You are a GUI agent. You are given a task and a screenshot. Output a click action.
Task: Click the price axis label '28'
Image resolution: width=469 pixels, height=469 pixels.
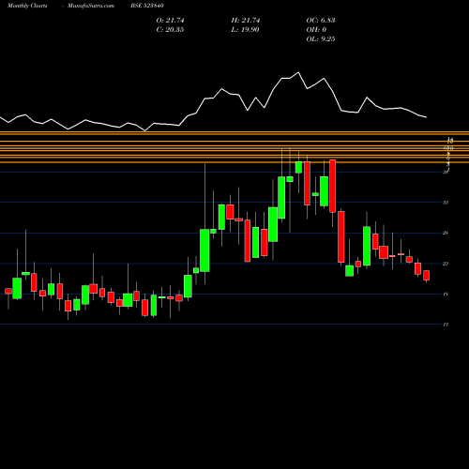[x=446, y=233]
